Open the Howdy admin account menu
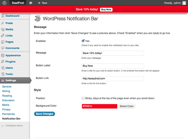The height and width of the screenshot is (139, 188). [x=175, y=3]
